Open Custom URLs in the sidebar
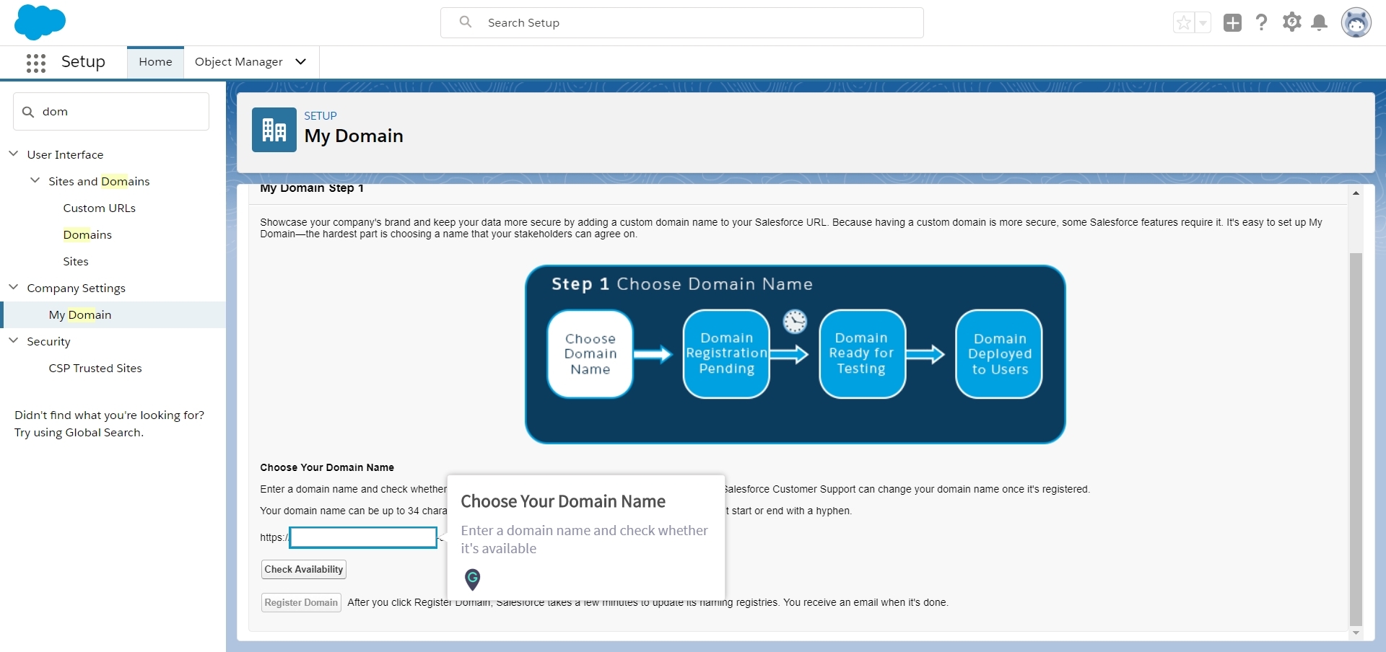 pyautogui.click(x=99, y=208)
